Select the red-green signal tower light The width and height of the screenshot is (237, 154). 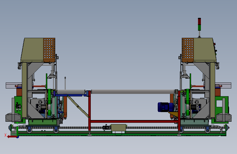pos(199,24)
